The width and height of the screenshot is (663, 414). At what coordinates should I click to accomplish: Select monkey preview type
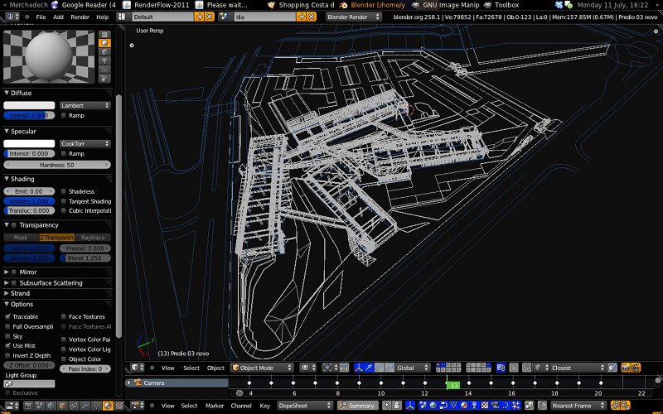[104, 60]
